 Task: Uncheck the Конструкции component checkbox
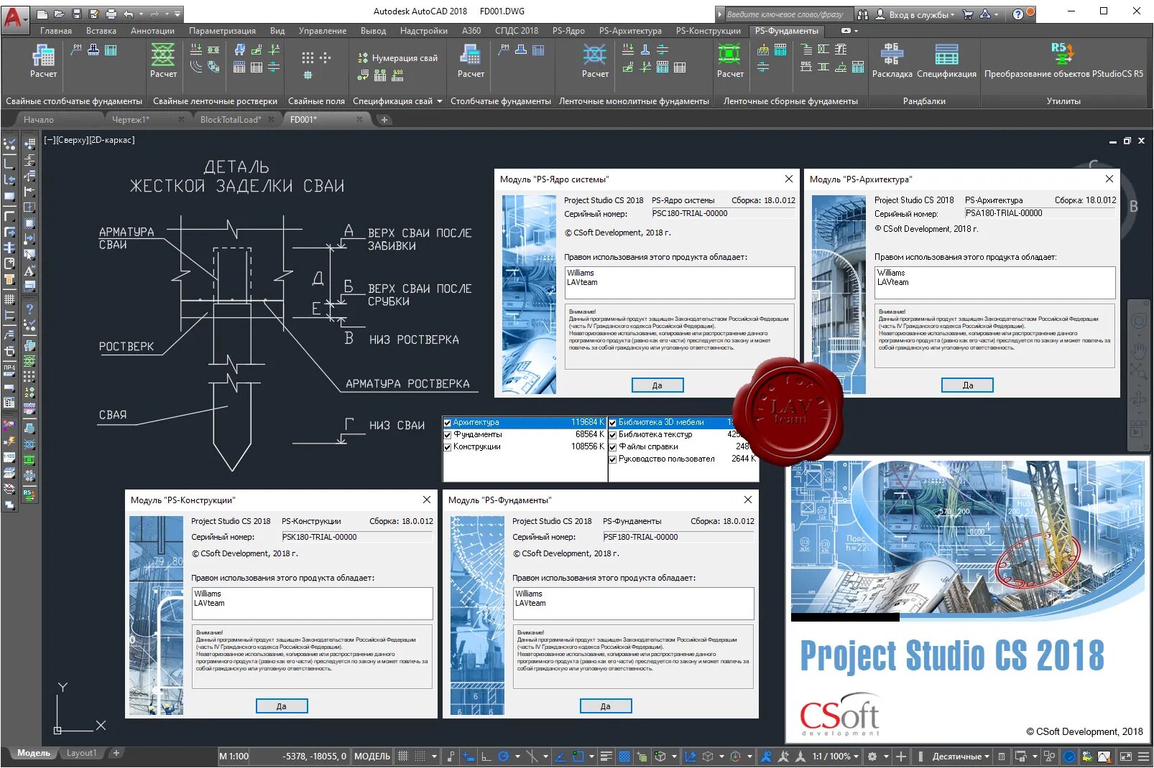click(x=448, y=447)
